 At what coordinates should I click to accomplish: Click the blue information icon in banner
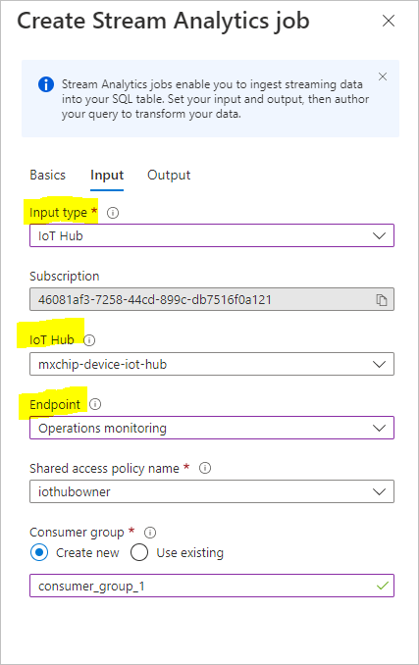(x=46, y=84)
